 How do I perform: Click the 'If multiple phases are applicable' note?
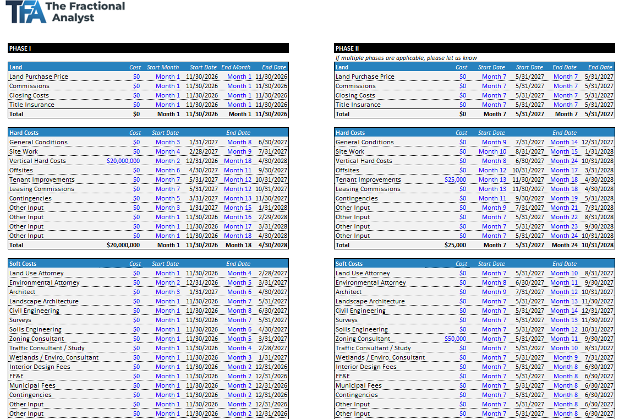[x=406, y=58]
